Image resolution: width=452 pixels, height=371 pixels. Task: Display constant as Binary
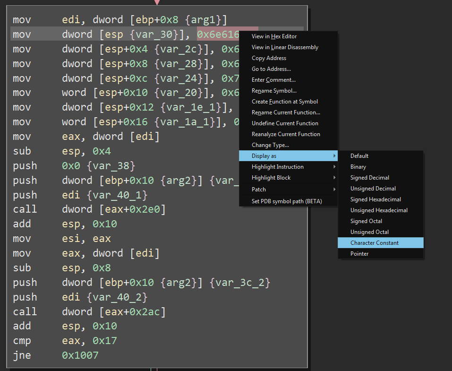[x=381, y=167]
